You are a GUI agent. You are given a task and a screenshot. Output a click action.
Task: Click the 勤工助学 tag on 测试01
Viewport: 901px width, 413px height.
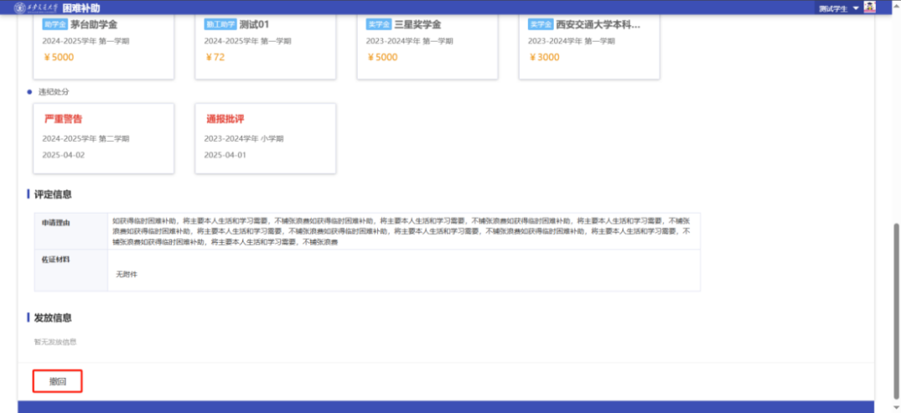220,24
